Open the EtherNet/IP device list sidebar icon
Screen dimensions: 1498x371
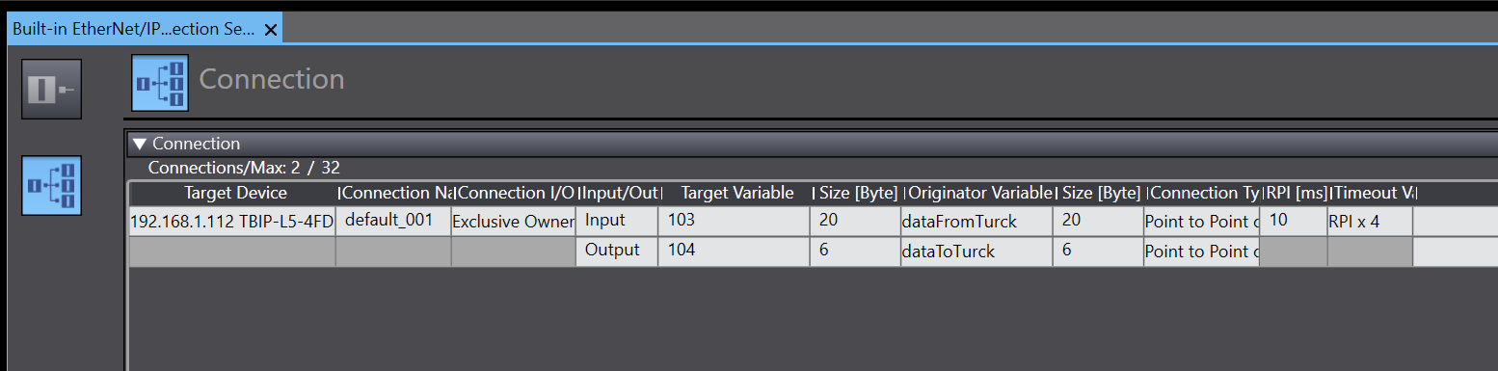(x=52, y=90)
